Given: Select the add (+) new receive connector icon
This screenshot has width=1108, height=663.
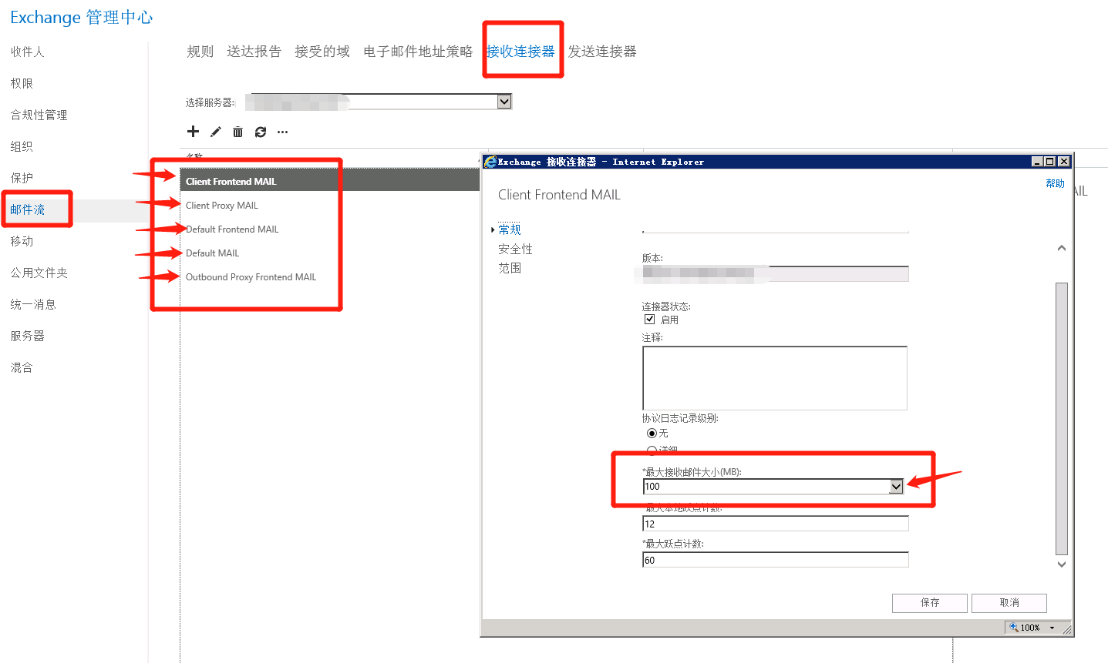Looking at the screenshot, I should click(193, 132).
